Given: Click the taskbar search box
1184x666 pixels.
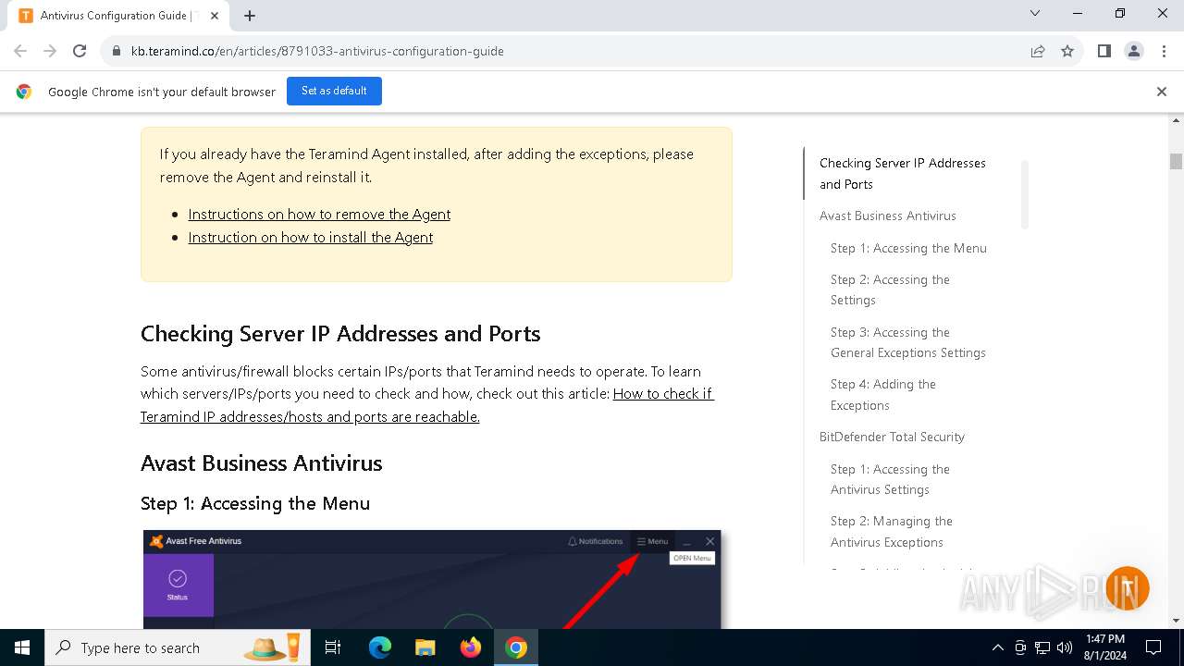Looking at the screenshot, I should click(178, 647).
